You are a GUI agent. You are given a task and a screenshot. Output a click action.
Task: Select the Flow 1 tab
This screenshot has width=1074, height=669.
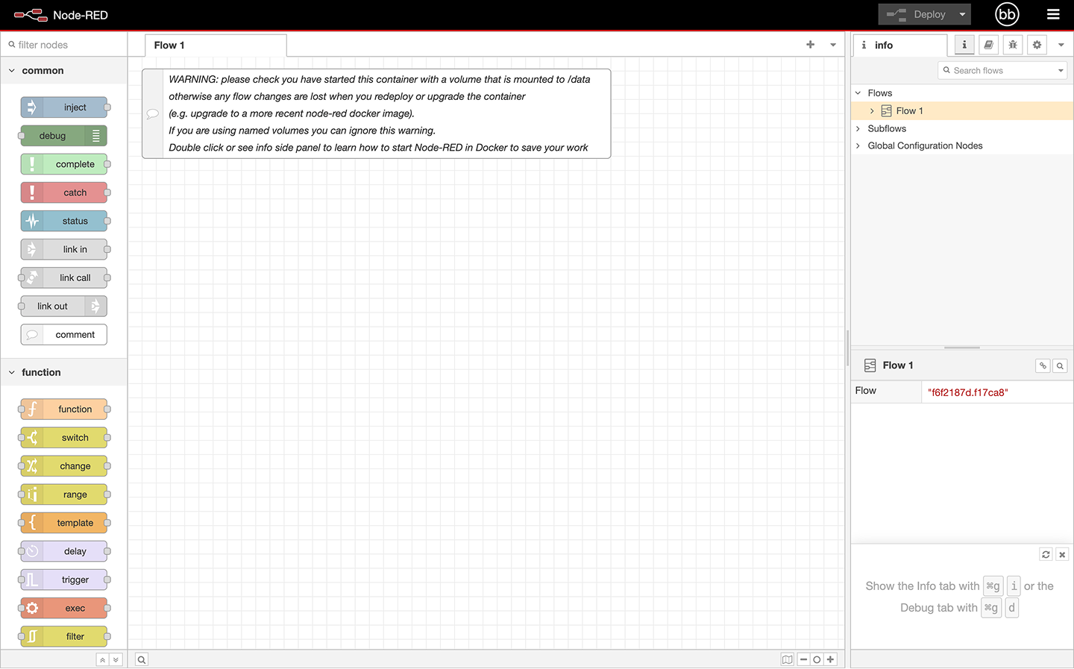[x=169, y=45]
